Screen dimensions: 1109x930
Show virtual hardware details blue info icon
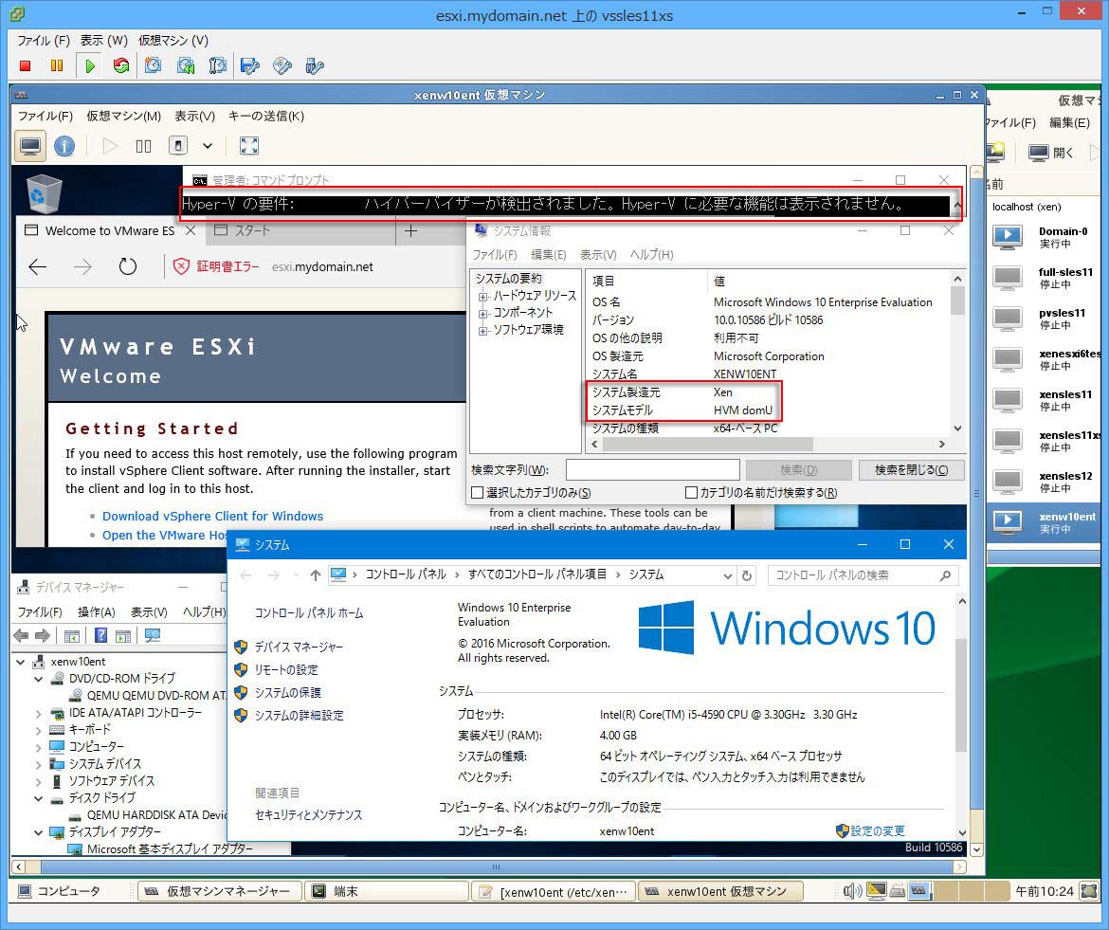click(x=64, y=146)
